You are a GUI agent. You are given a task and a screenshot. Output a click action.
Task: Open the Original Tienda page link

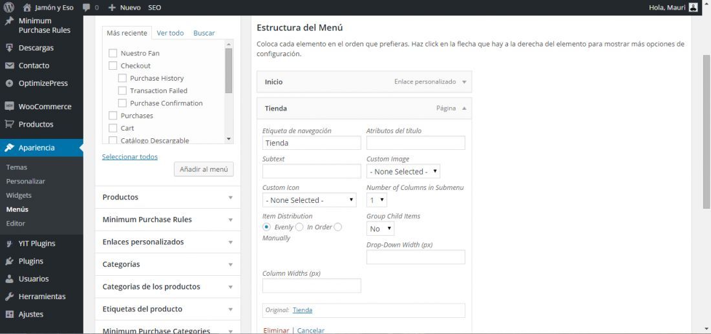coord(302,310)
